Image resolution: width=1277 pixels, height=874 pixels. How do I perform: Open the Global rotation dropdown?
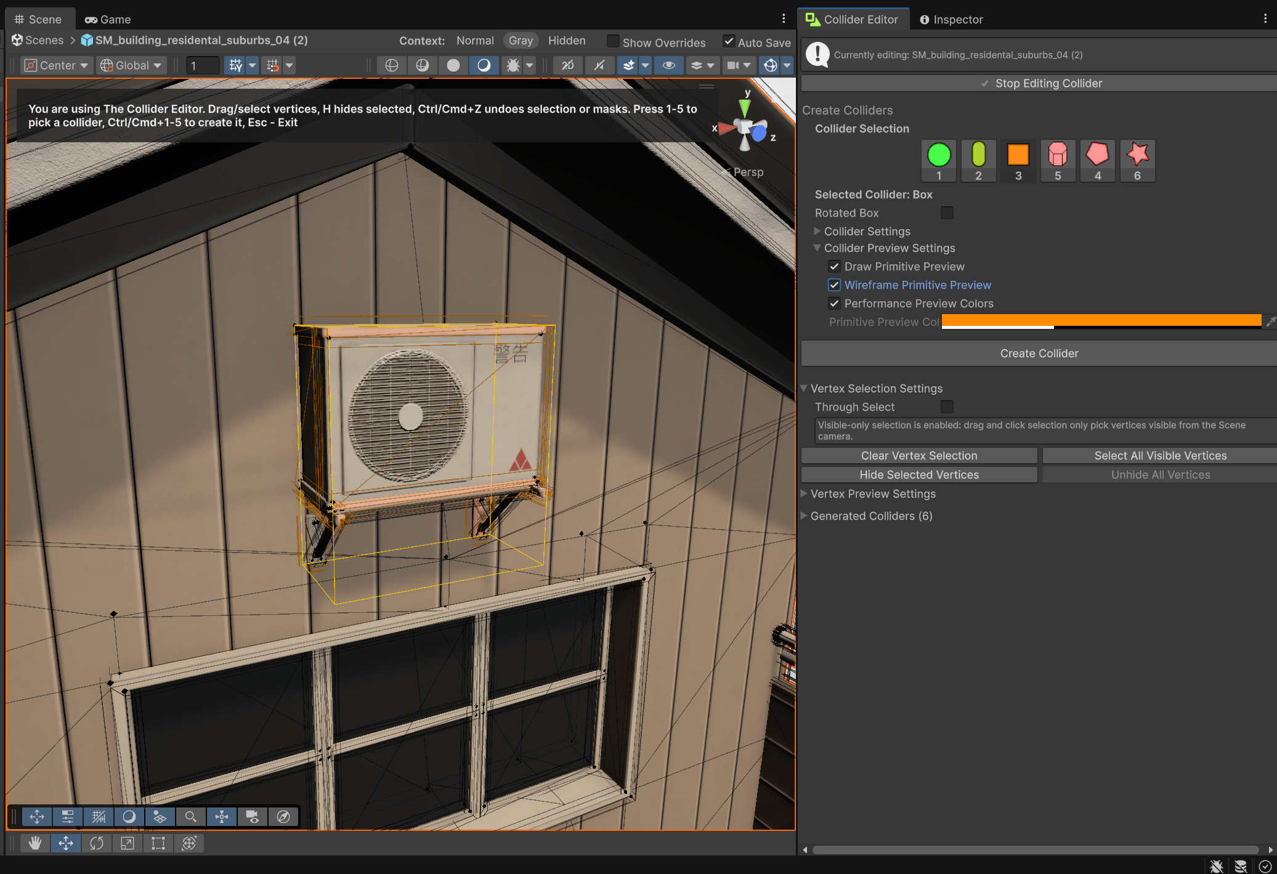click(x=131, y=65)
